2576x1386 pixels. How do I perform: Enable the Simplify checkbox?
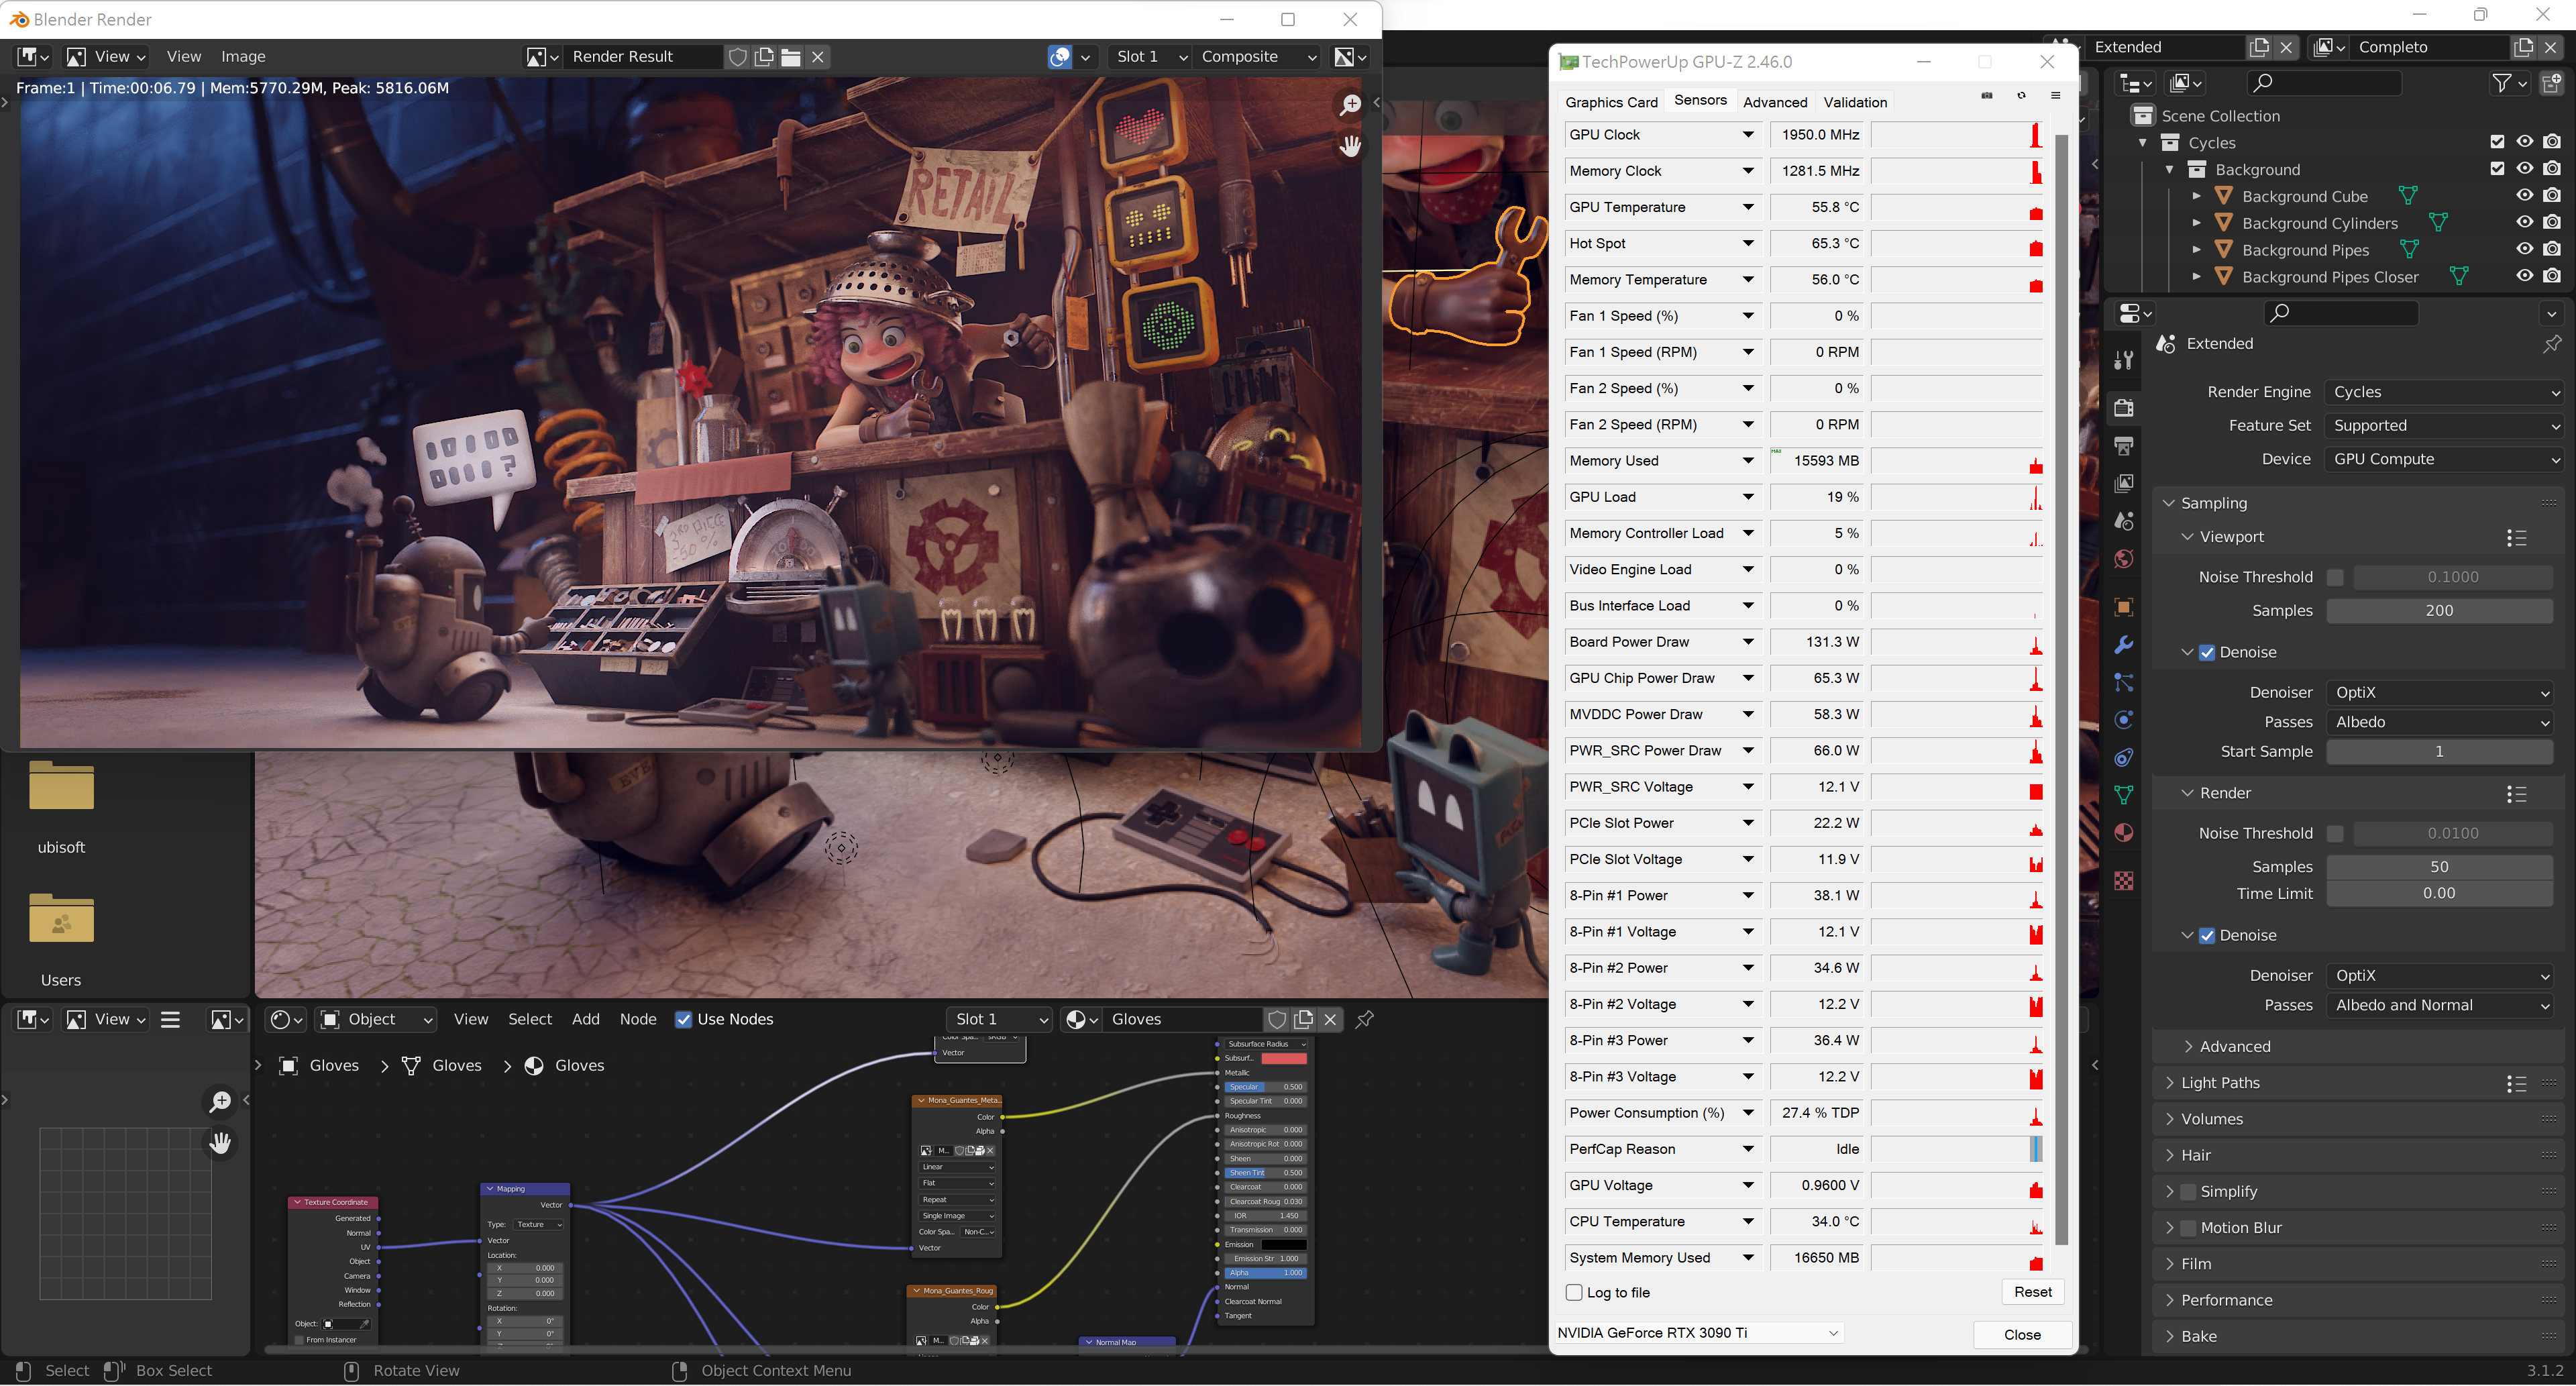(2188, 1191)
